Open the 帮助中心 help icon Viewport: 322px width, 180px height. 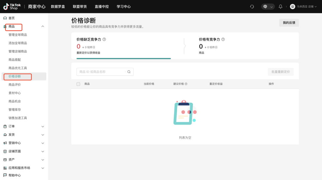pyautogui.click(x=4, y=175)
